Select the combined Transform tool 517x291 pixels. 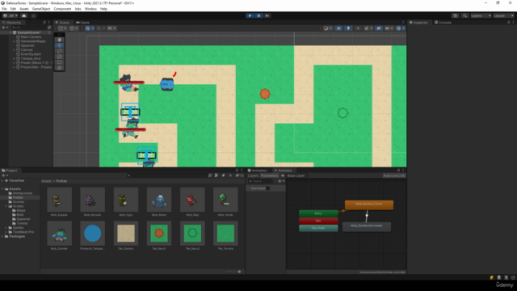59,68
